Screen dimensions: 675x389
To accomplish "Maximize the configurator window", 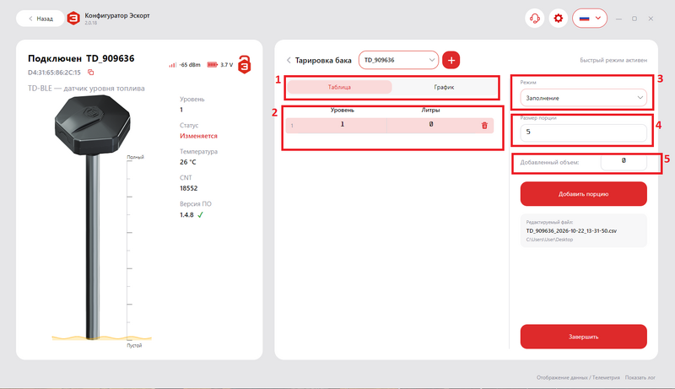I will click(634, 19).
